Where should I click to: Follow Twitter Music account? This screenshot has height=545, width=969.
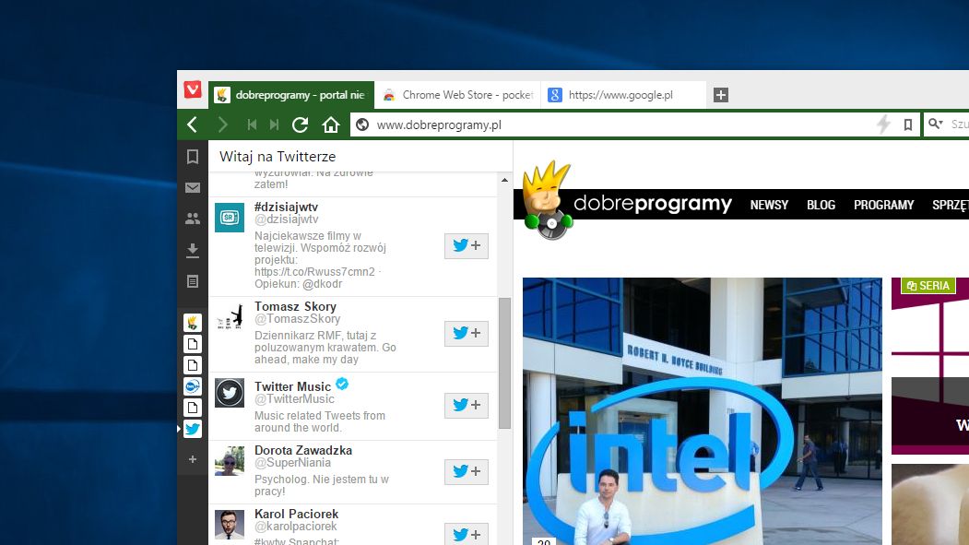(x=467, y=406)
